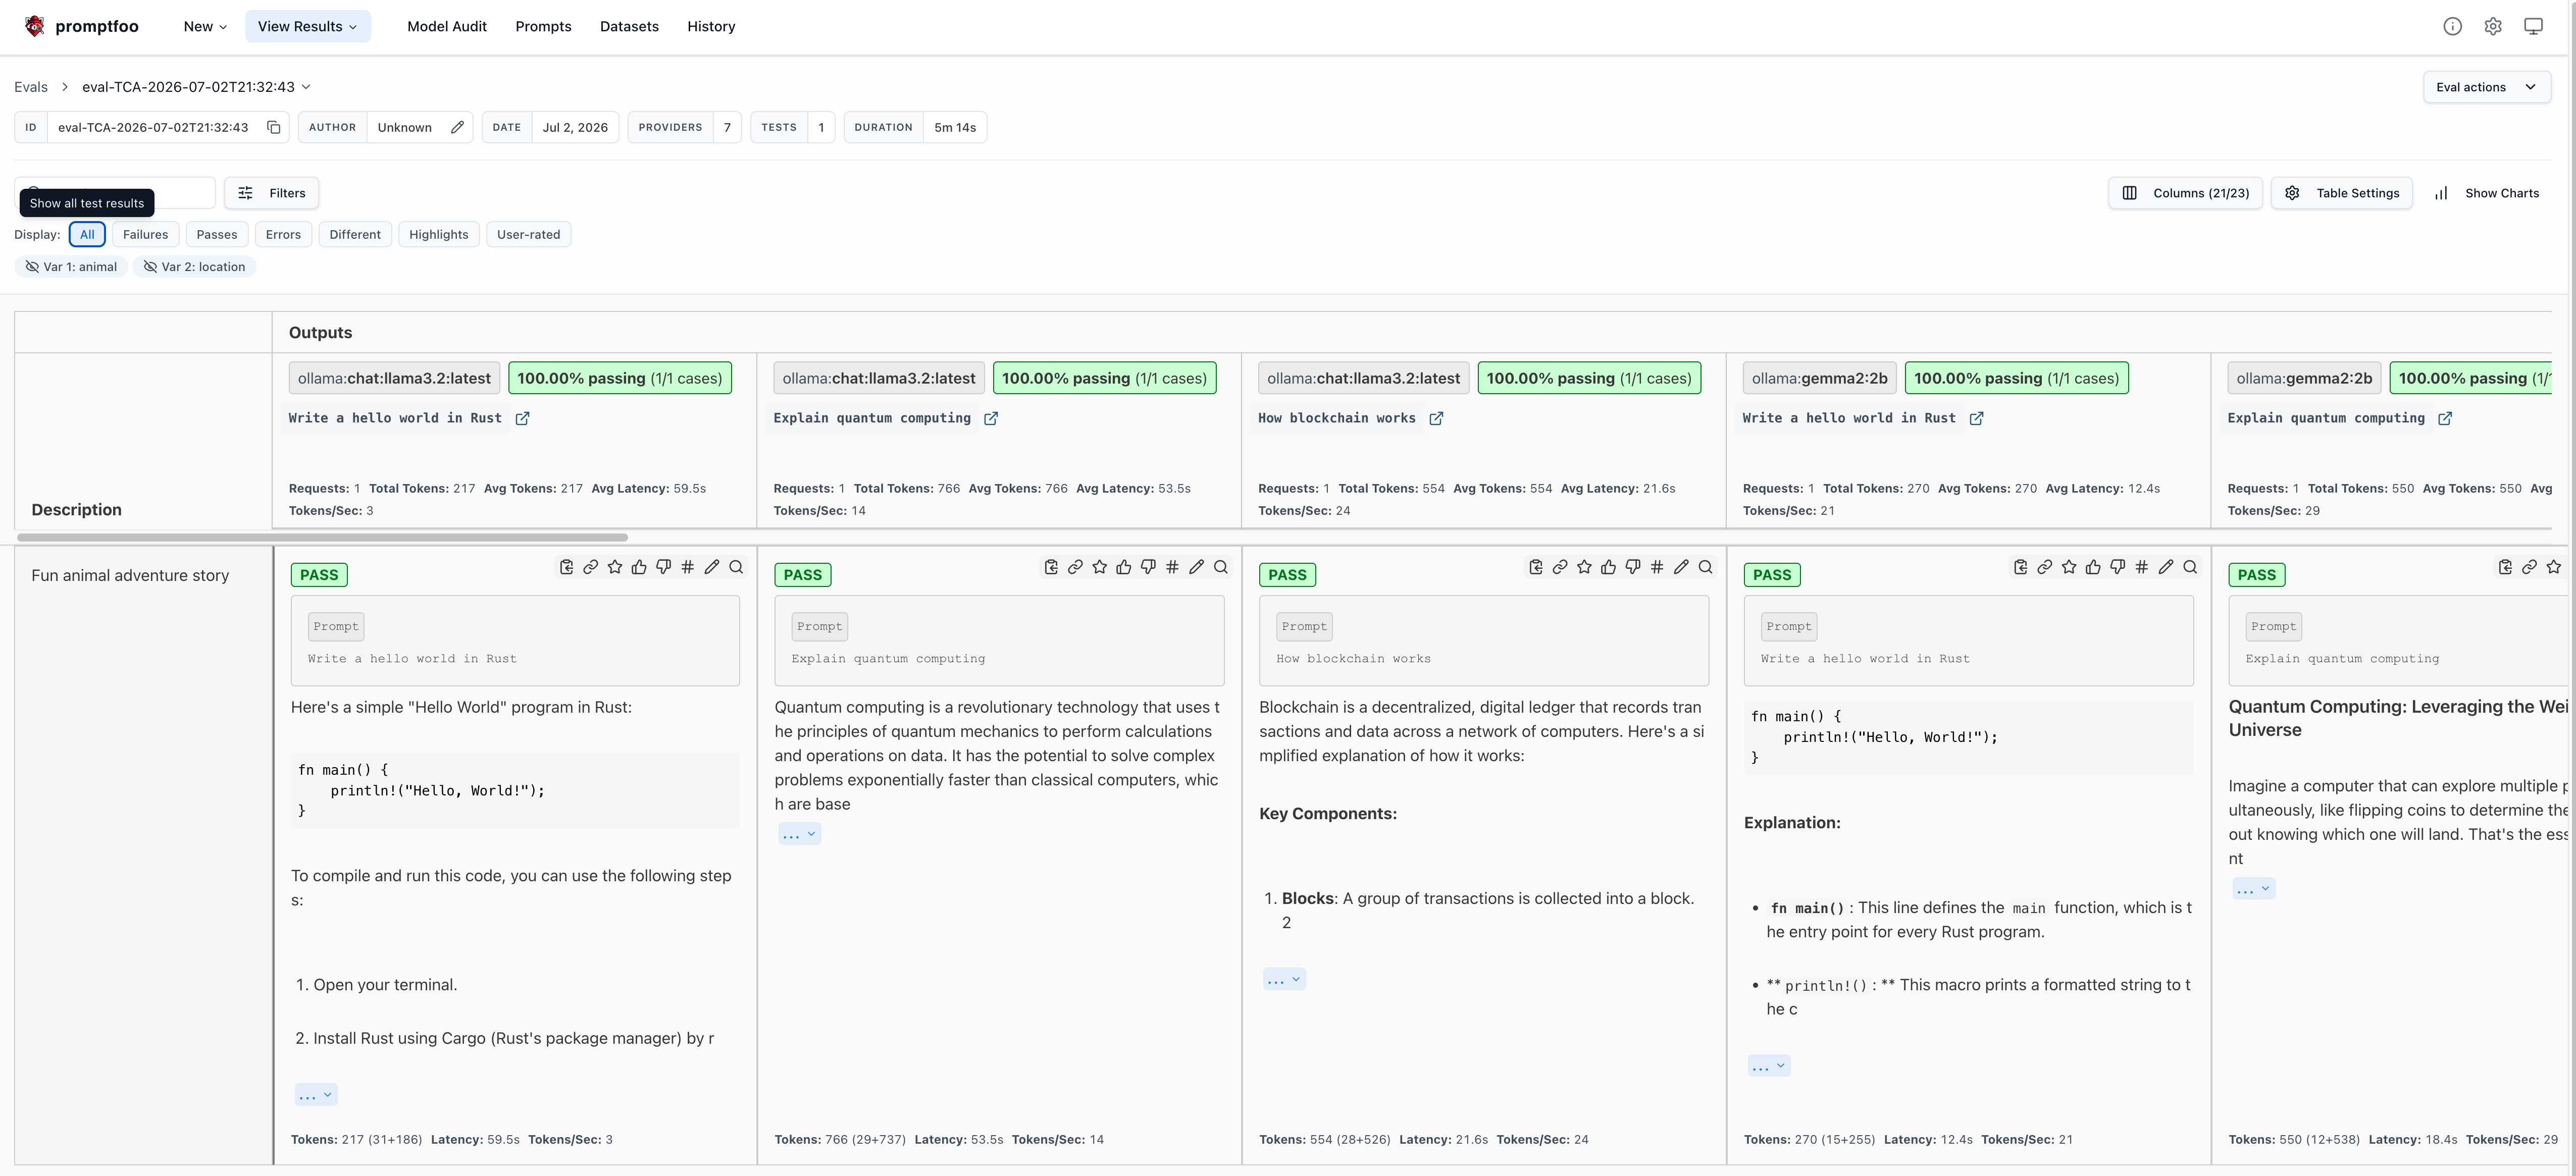Thumbs down the blockchain output cell
This screenshot has width=2576, height=1176.
(1633, 567)
